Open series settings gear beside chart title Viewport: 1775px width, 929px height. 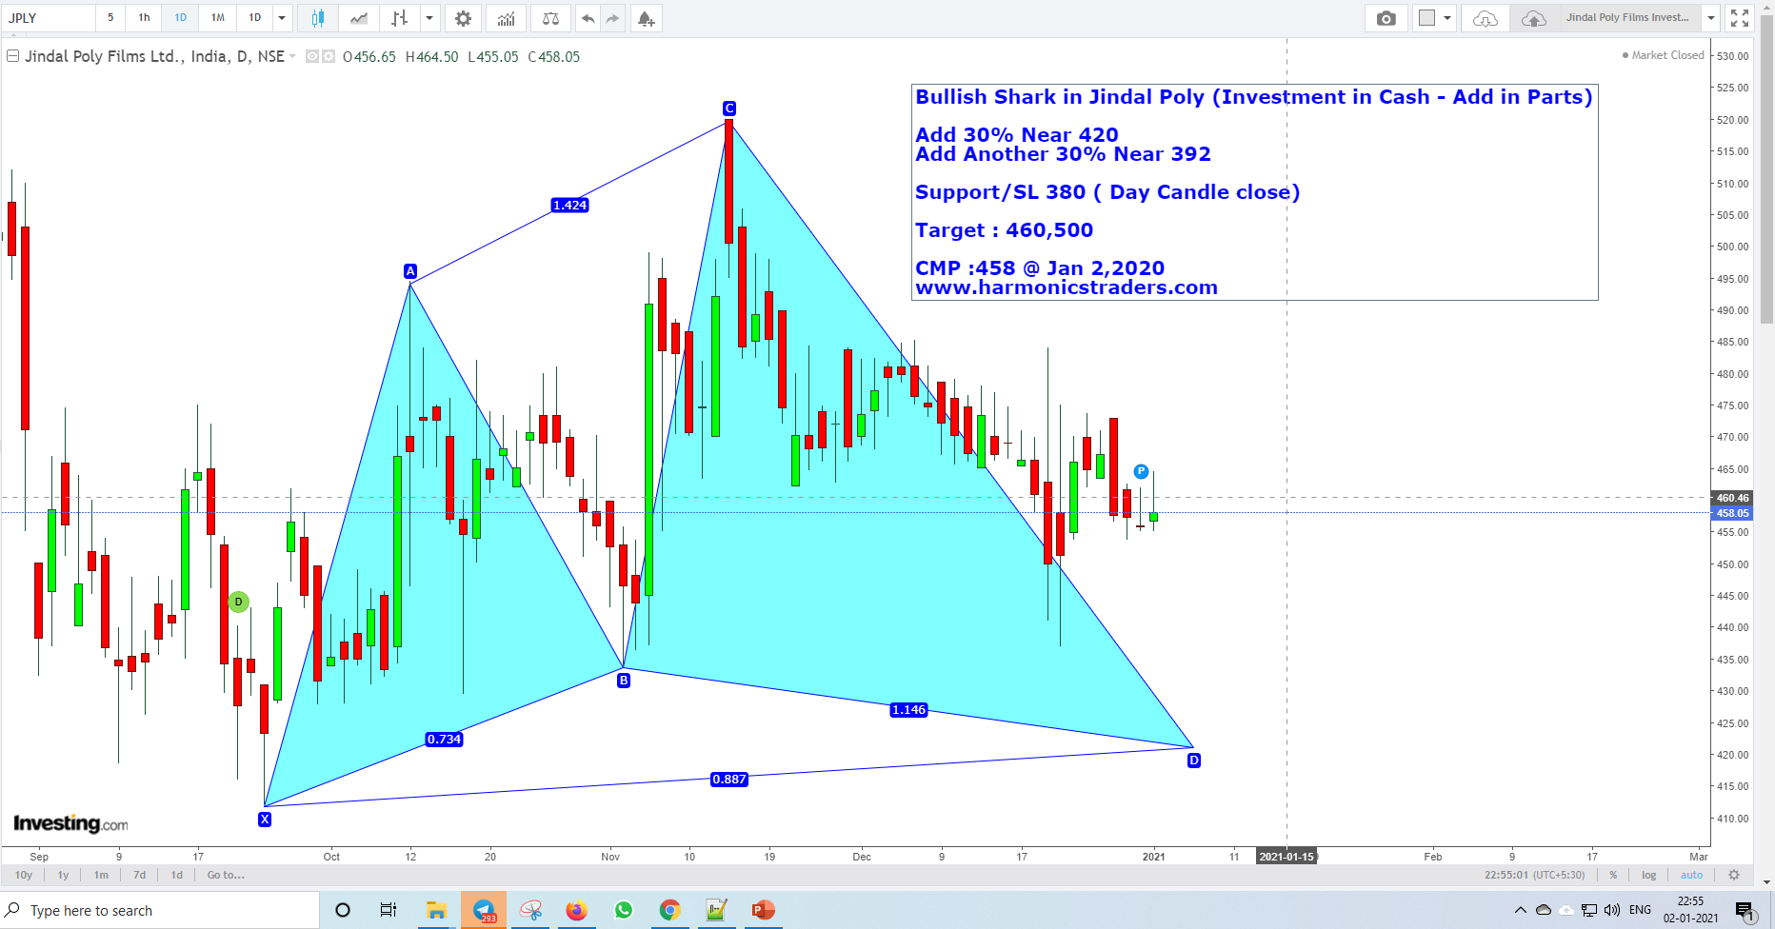[329, 57]
